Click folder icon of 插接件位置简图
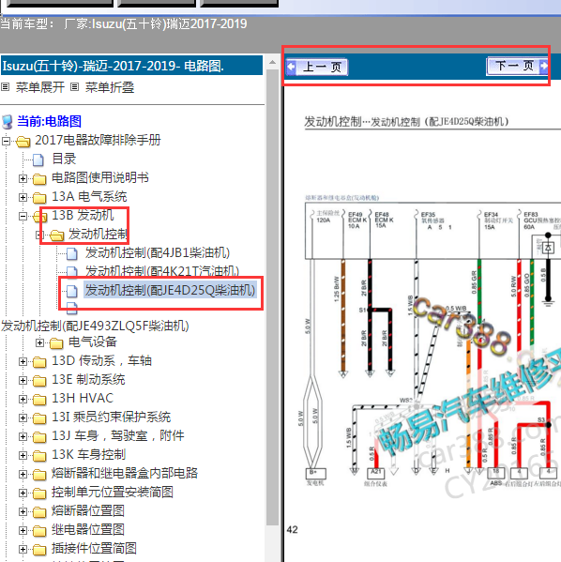The width and height of the screenshot is (561, 562). click(39, 550)
